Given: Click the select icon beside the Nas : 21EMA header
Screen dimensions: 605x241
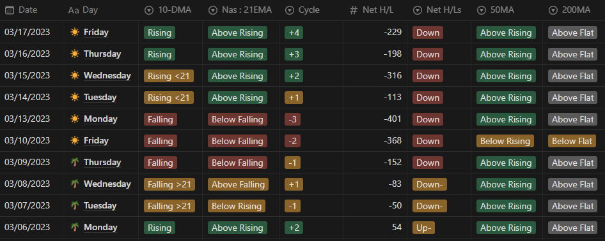Looking at the screenshot, I should pos(212,10).
